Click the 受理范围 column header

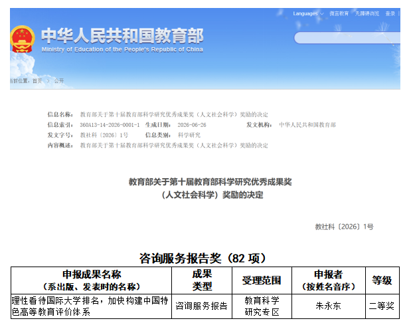[x=262, y=280]
